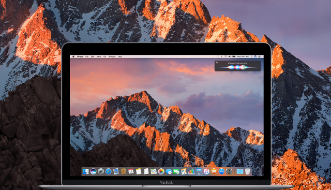Open the App Store icon
331x190 pixels.
(221, 171)
